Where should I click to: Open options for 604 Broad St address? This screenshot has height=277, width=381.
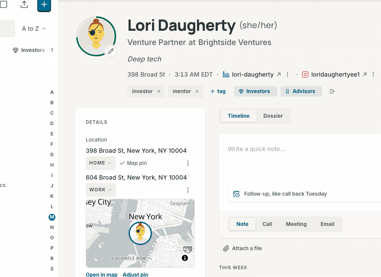tap(188, 190)
